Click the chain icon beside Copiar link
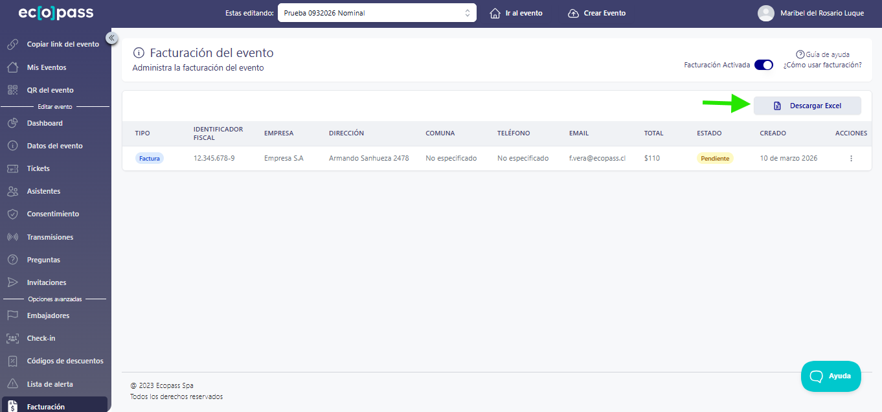The height and width of the screenshot is (412, 882). pos(12,45)
